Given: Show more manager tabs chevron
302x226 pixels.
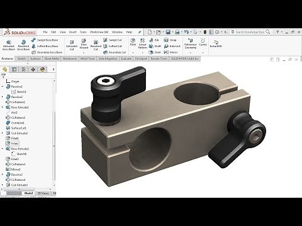Looking at the screenshot, I should (53, 69).
